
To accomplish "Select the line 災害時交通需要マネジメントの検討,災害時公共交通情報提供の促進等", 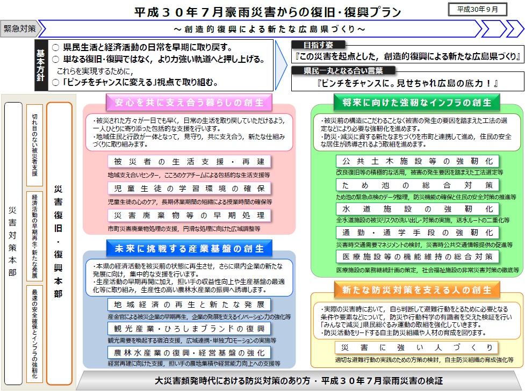I will pyautogui.click(x=424, y=245).
